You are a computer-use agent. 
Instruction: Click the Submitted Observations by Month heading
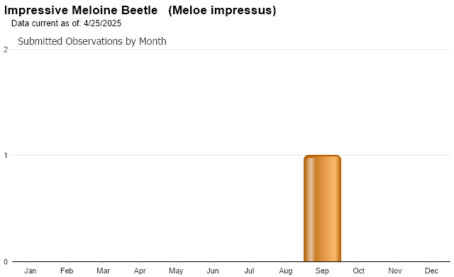point(92,41)
